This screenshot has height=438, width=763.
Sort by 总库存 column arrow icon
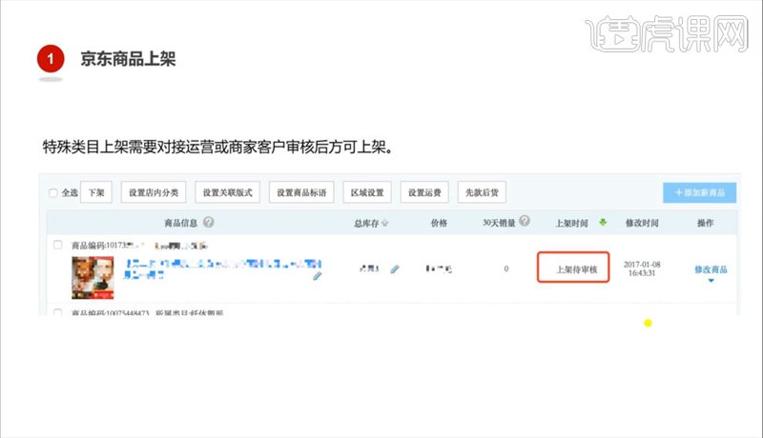coord(385,223)
